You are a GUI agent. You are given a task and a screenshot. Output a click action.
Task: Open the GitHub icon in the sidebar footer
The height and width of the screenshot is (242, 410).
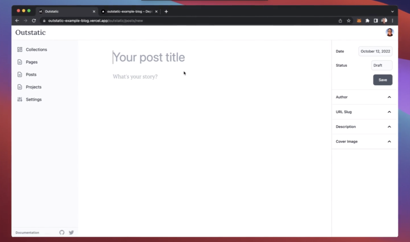[61, 232]
